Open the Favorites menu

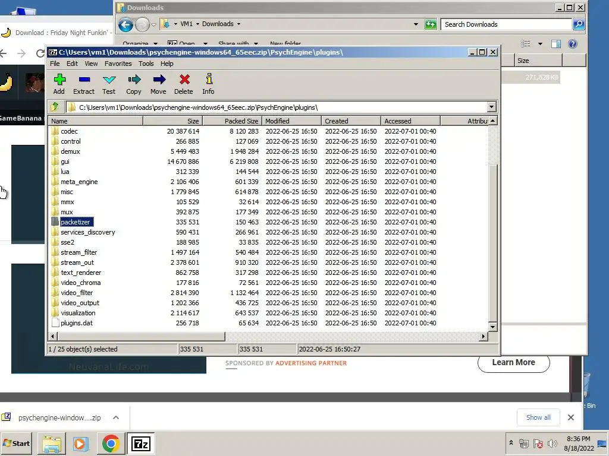click(118, 64)
